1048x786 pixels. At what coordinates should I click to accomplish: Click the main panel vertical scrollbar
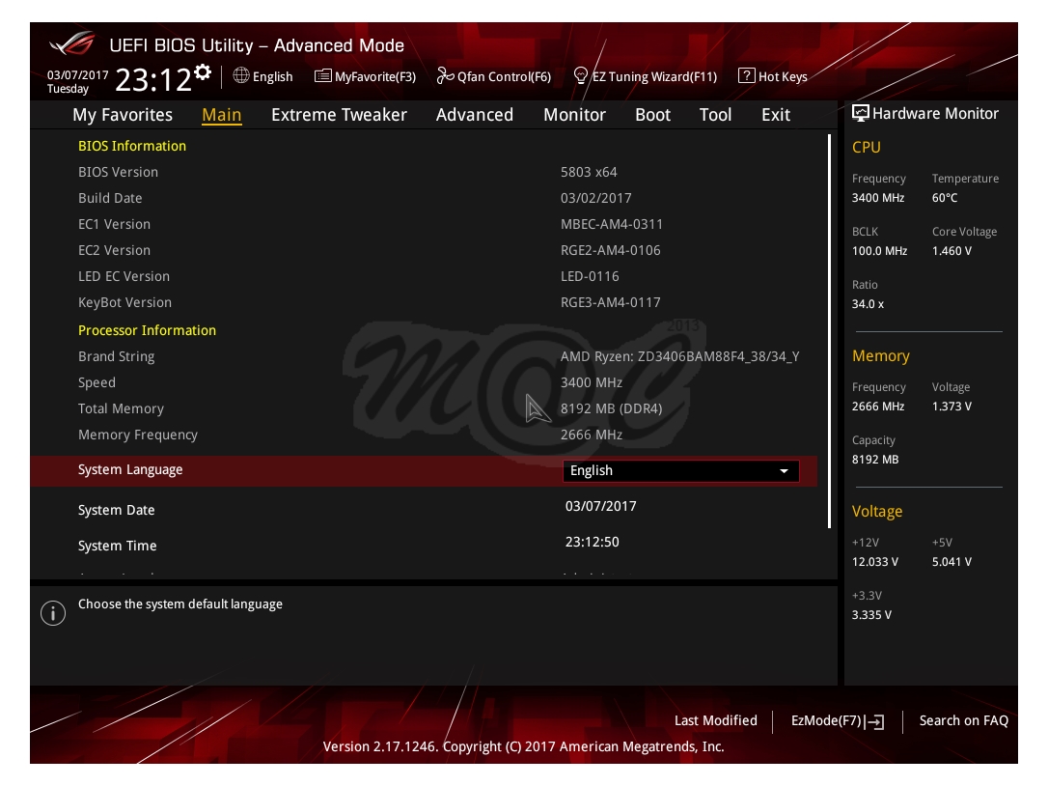(830, 331)
